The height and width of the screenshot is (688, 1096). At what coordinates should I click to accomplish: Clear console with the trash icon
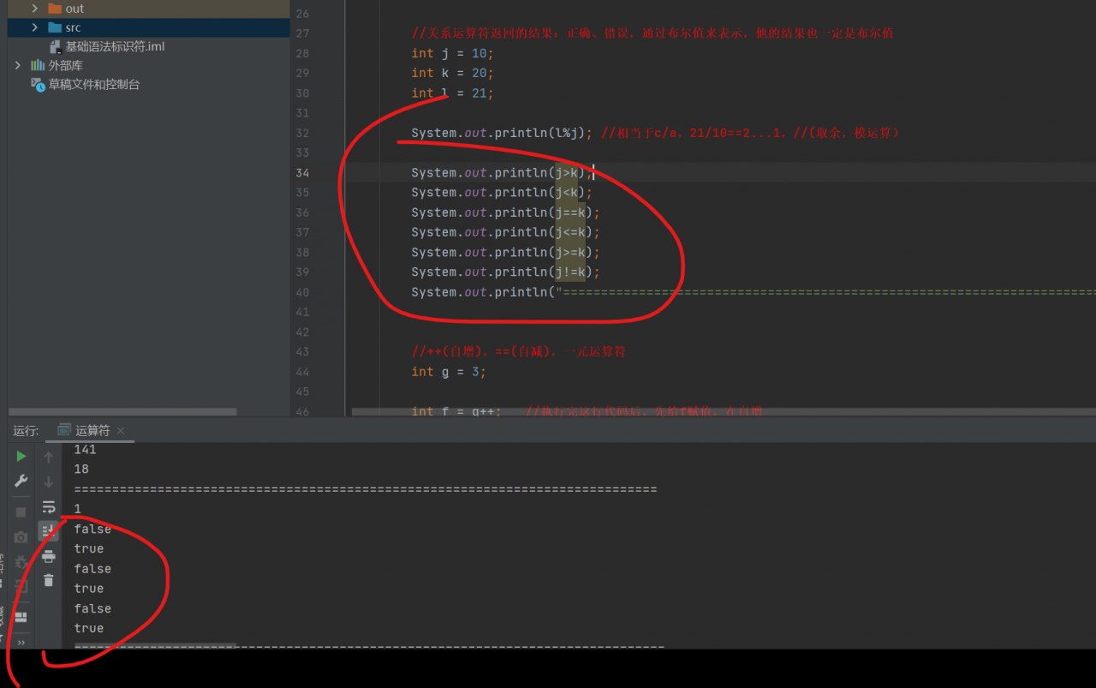coord(49,580)
